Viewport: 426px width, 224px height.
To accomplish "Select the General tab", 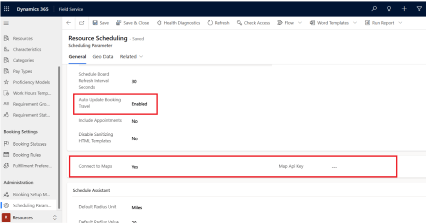I will tap(77, 57).
